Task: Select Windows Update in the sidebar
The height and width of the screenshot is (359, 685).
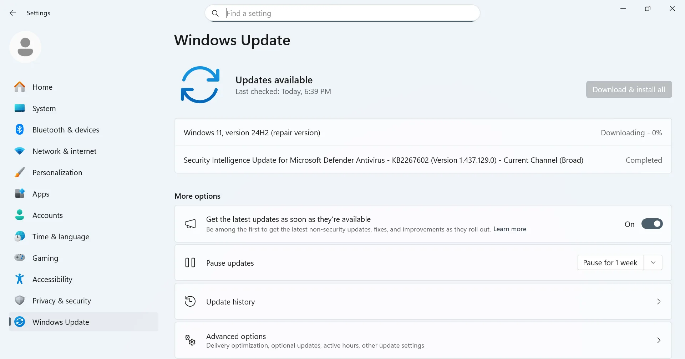Action: pyautogui.click(x=61, y=322)
